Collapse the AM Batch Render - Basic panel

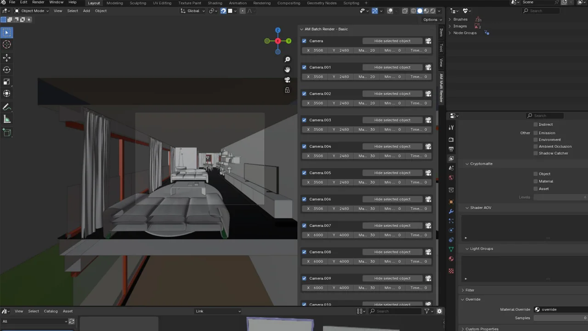(301, 29)
